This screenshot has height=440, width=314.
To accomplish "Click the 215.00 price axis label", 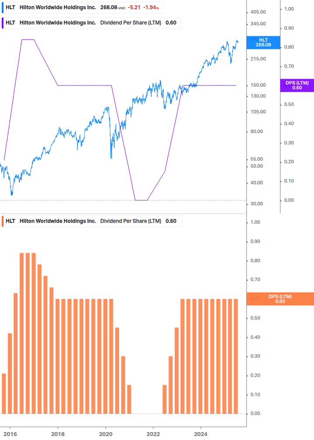I will tap(258, 59).
